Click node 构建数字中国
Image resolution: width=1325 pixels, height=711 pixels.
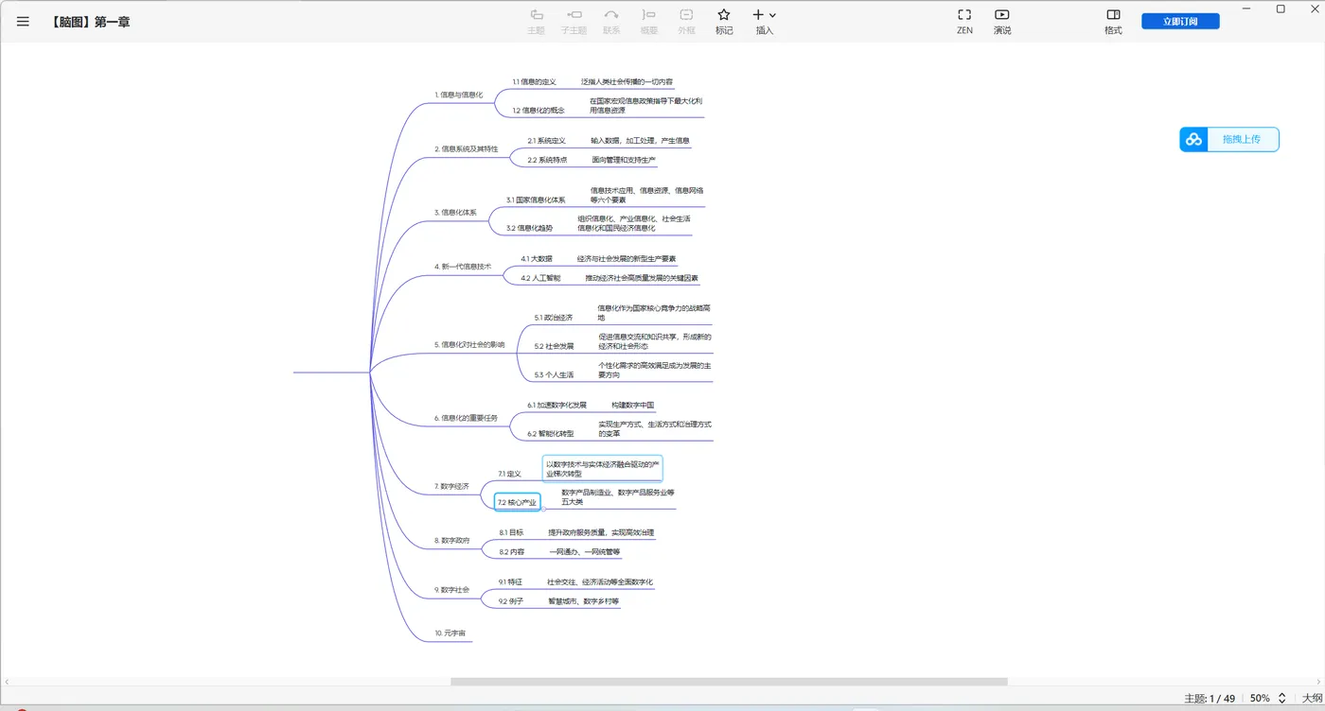click(x=633, y=405)
